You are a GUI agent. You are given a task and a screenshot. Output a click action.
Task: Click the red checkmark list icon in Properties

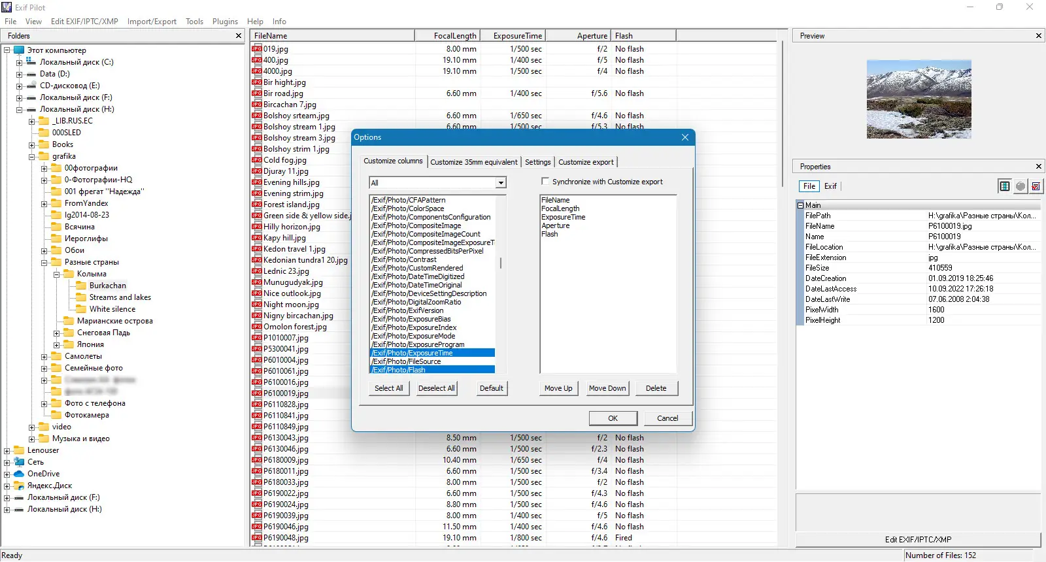click(x=1036, y=186)
